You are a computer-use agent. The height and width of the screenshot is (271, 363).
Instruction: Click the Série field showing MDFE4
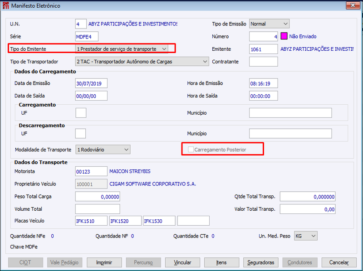[87, 36]
